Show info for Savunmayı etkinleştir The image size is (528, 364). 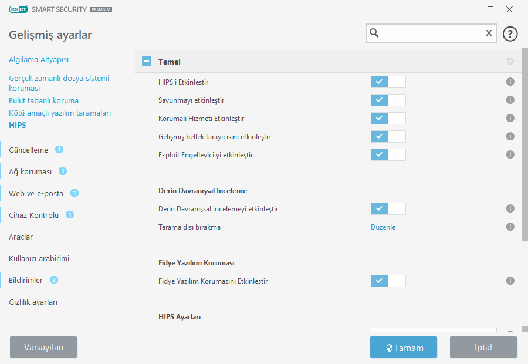tap(510, 100)
